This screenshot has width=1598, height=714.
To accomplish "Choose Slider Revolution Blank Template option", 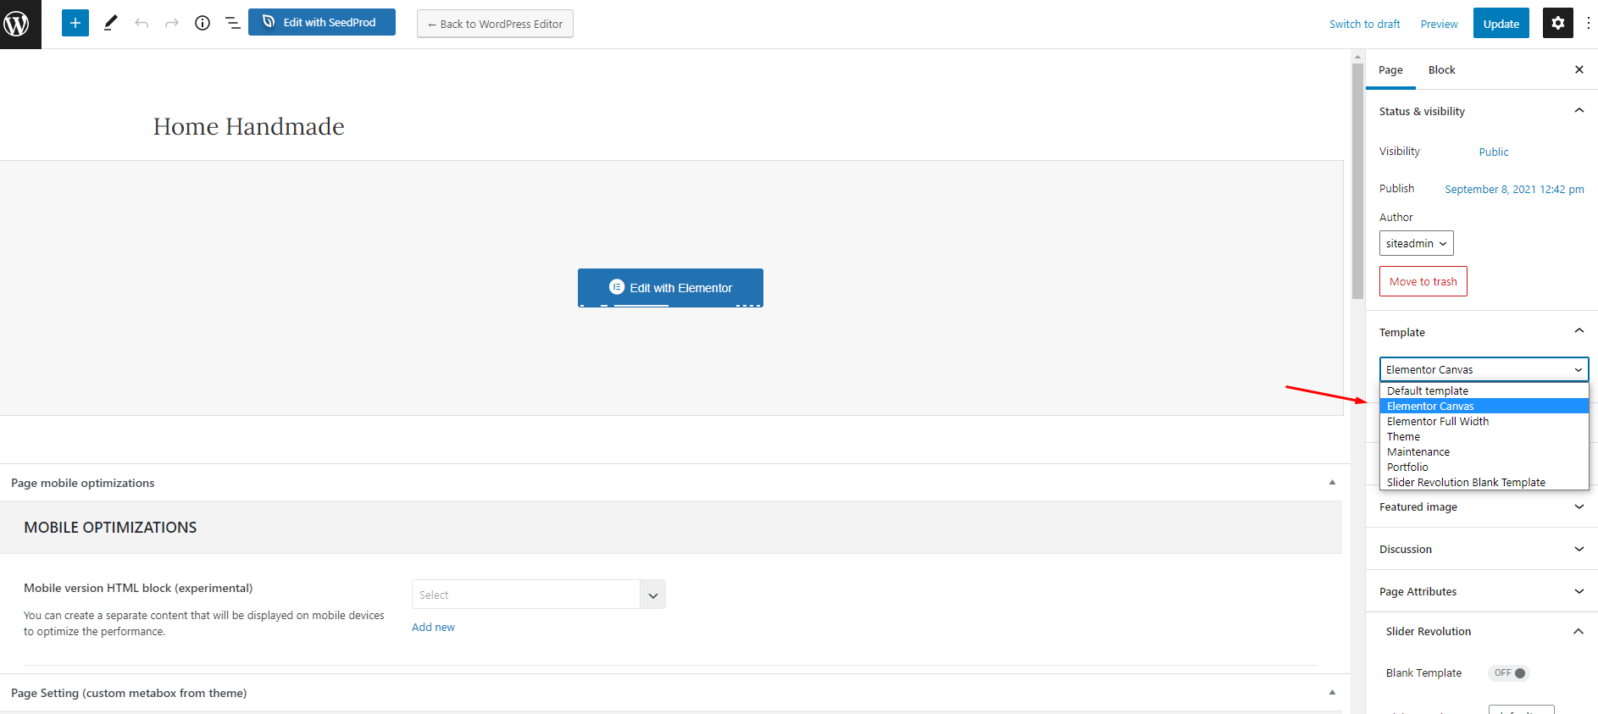I will tap(1484, 482).
